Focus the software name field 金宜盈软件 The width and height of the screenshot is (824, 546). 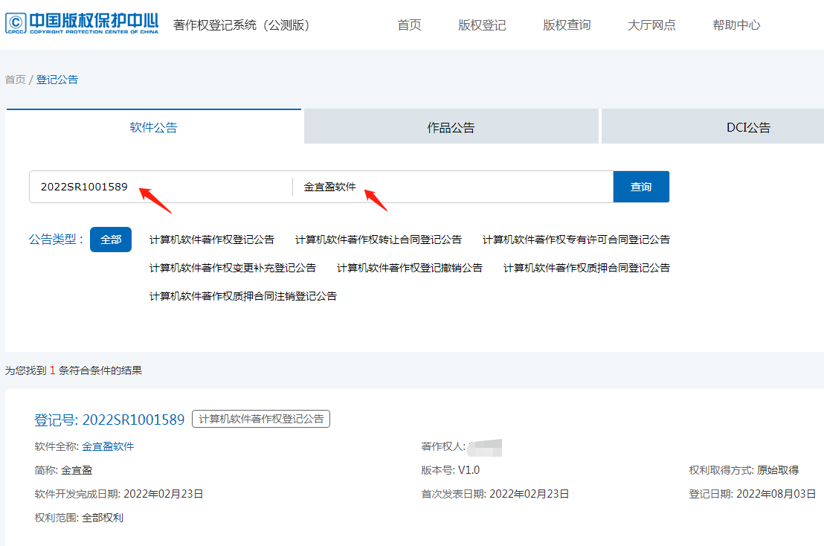tap(453, 187)
